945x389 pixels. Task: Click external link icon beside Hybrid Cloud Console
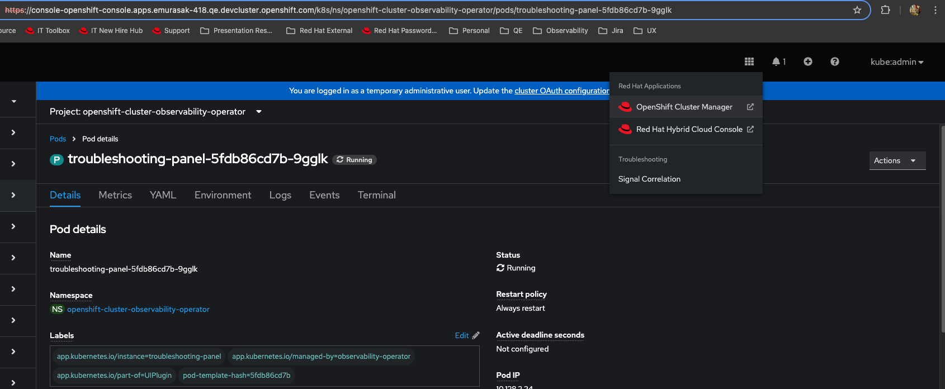click(x=750, y=129)
